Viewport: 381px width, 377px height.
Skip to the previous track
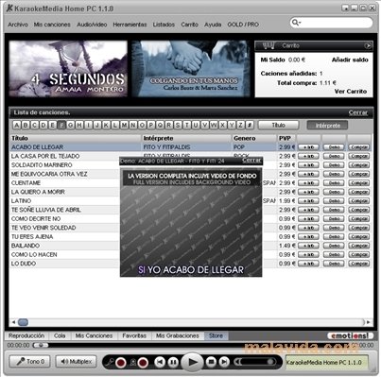[160, 362]
